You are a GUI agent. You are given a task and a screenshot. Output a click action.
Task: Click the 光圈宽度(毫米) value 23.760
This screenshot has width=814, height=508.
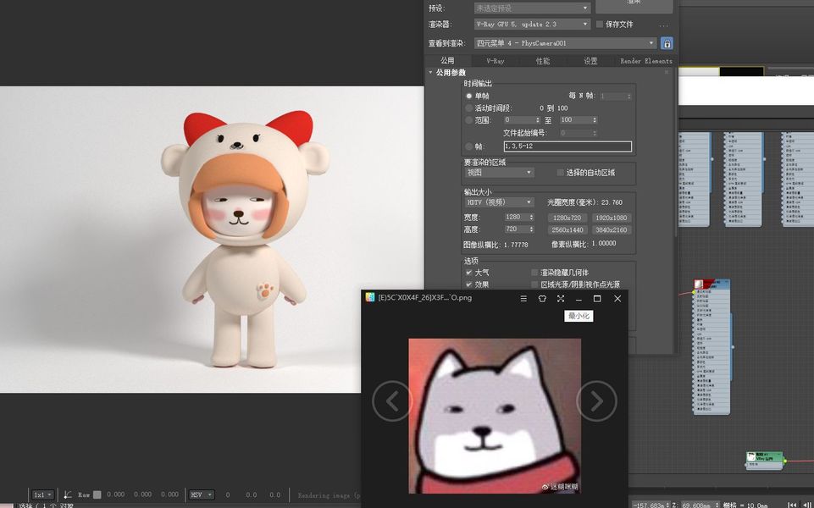(x=612, y=202)
